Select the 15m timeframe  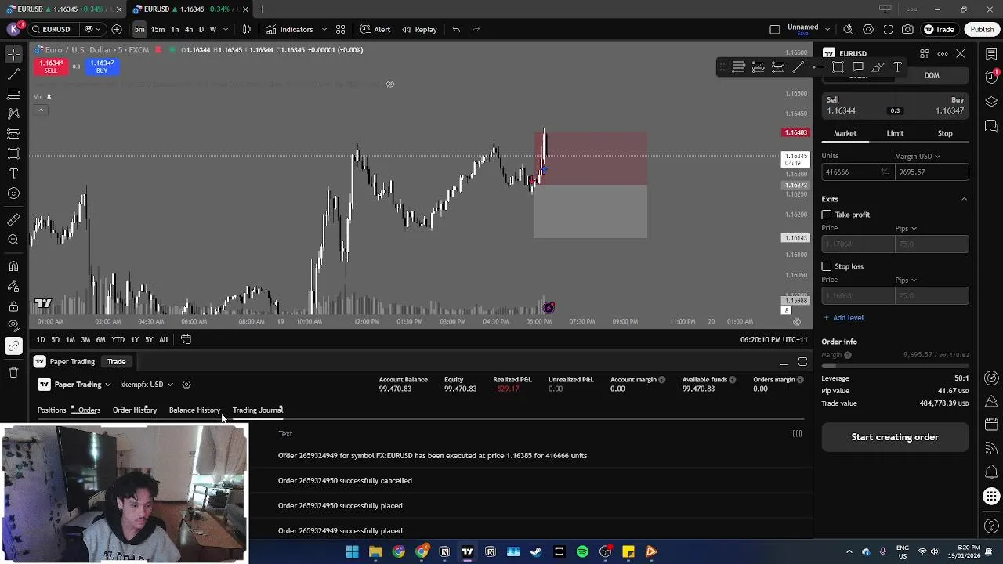[x=158, y=29]
